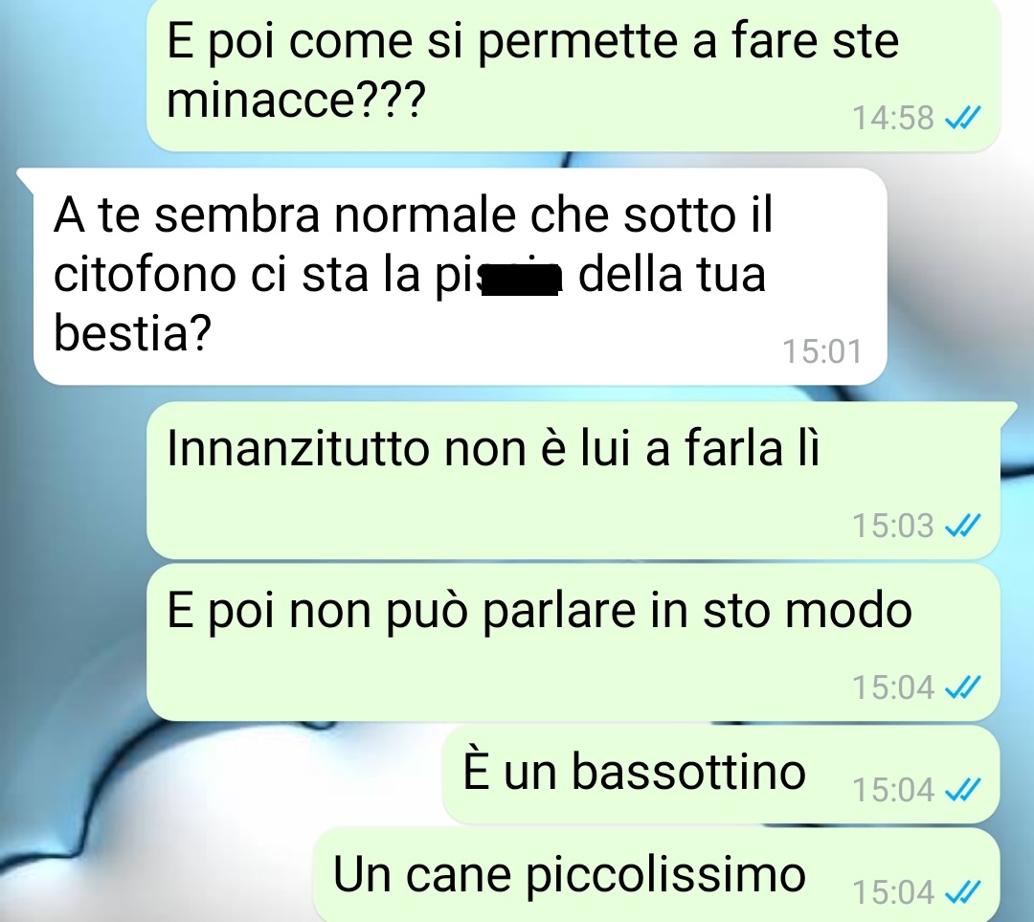Tap the word 'minacce???' in the top message

tap(296, 100)
